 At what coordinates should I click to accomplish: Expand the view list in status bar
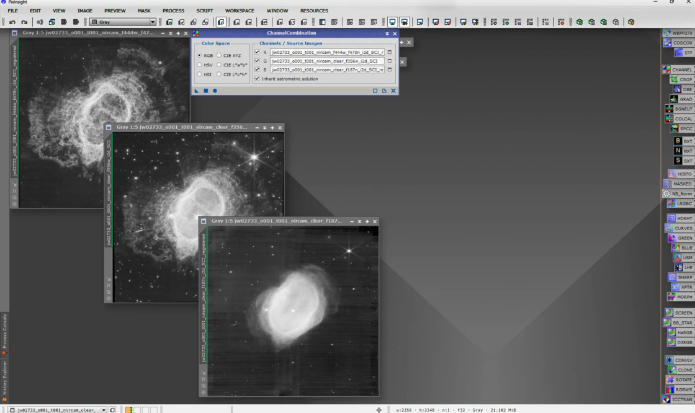pos(104,410)
